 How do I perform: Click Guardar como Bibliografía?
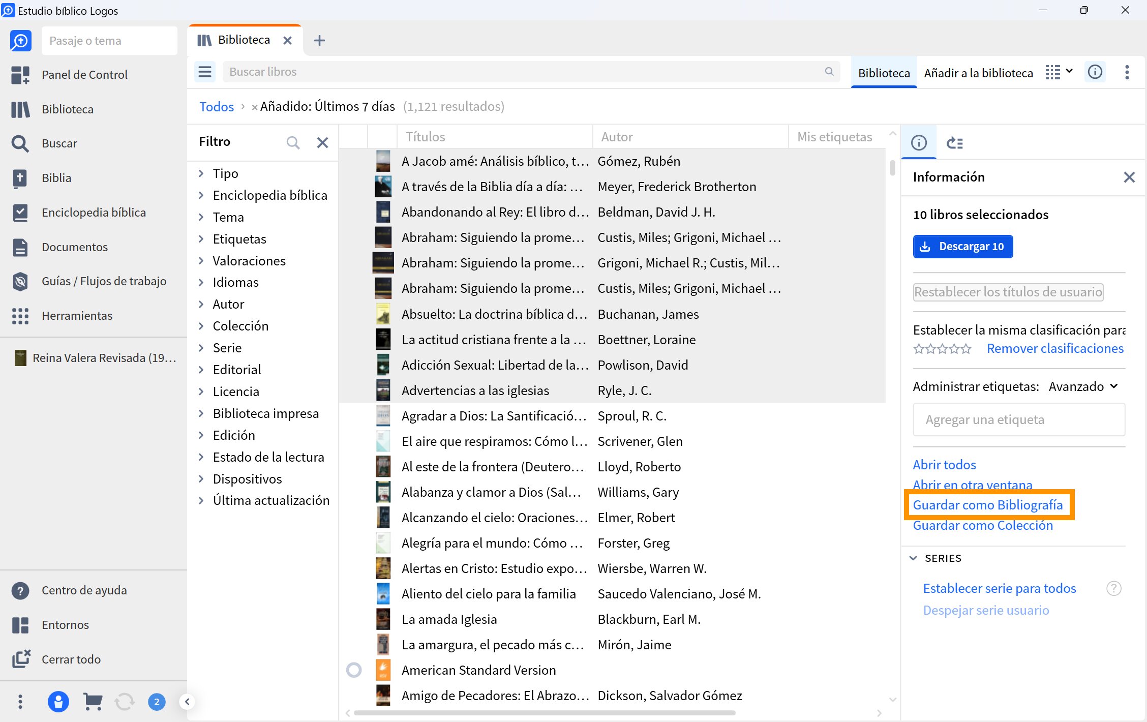pos(987,505)
